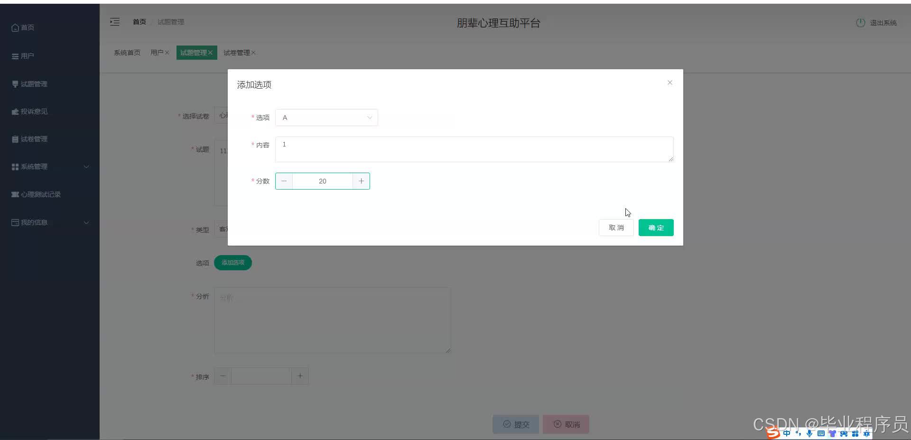Click the Sogou input method S logo
The height and width of the screenshot is (440, 911).
point(773,433)
